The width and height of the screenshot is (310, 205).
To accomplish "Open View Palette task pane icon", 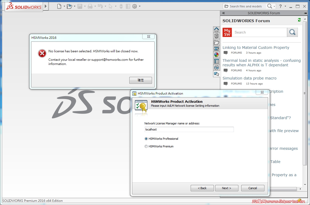I will (x=216, y=49).
